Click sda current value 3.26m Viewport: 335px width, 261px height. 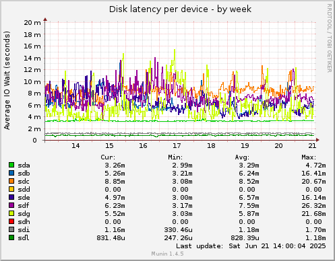(x=115, y=165)
